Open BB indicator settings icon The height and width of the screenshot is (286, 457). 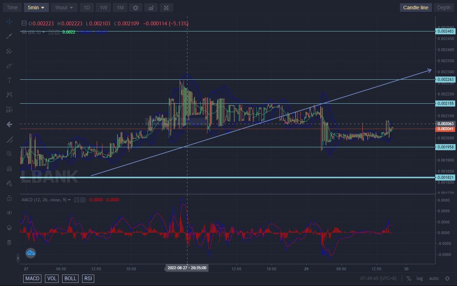tap(51, 32)
